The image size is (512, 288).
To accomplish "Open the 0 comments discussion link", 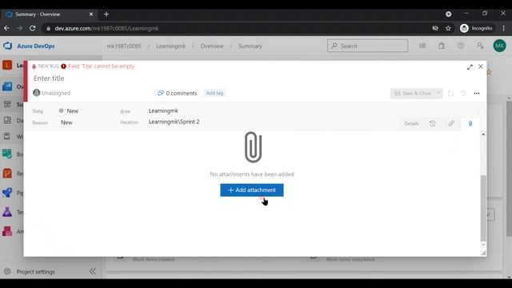I will 178,93.
